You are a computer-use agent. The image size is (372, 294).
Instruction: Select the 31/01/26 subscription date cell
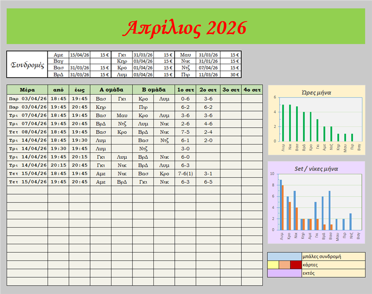208,61
